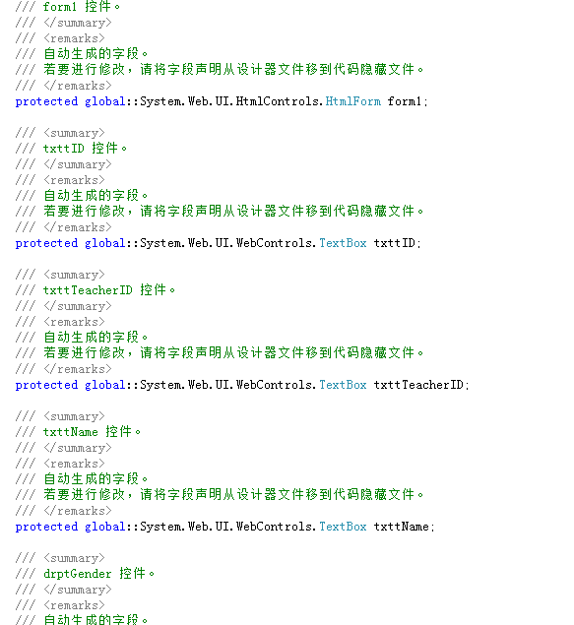
Task: Click global keyword in txttTeacherID line
Action: [105, 385]
